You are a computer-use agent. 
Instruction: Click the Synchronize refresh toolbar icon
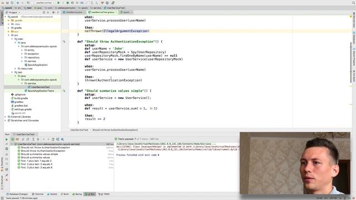12,3
